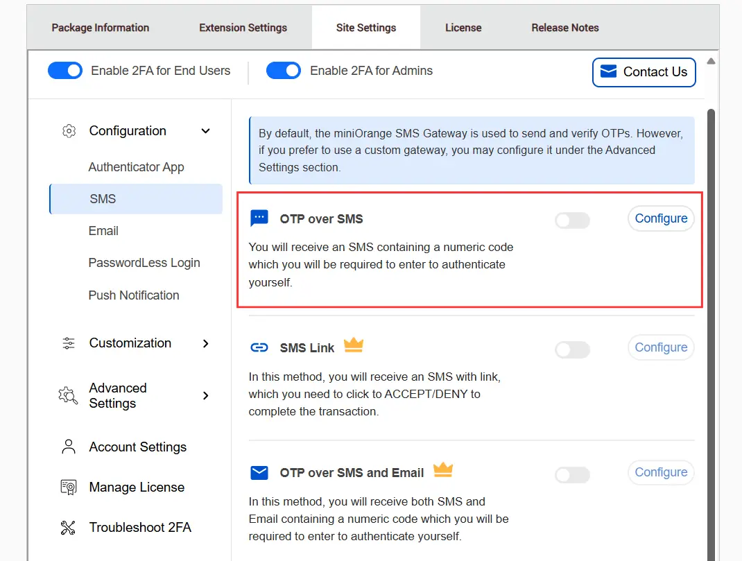Viewport: 742px width, 561px height.
Task: Click the Manage License certificate icon
Action: [x=69, y=487]
